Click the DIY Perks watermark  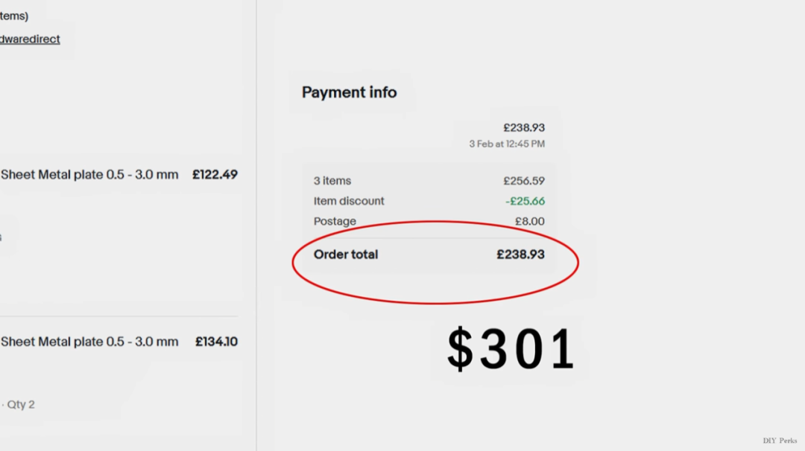point(780,441)
